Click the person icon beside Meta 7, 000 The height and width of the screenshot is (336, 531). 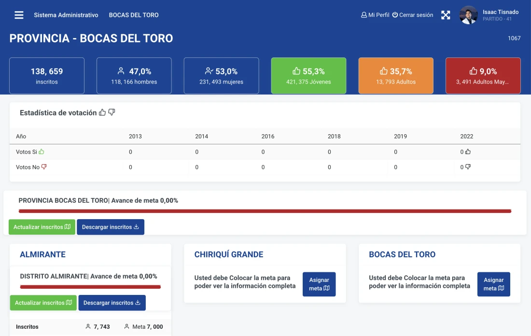coord(126,326)
